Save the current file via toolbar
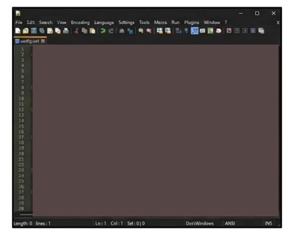This screenshot has width=294, height=232. [34, 31]
